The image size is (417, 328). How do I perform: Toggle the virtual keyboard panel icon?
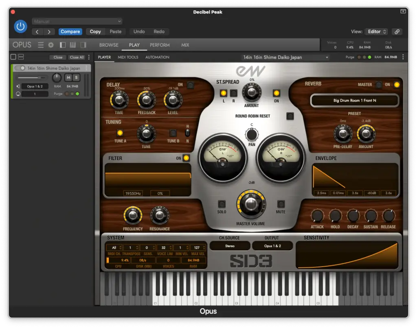tap(72, 45)
